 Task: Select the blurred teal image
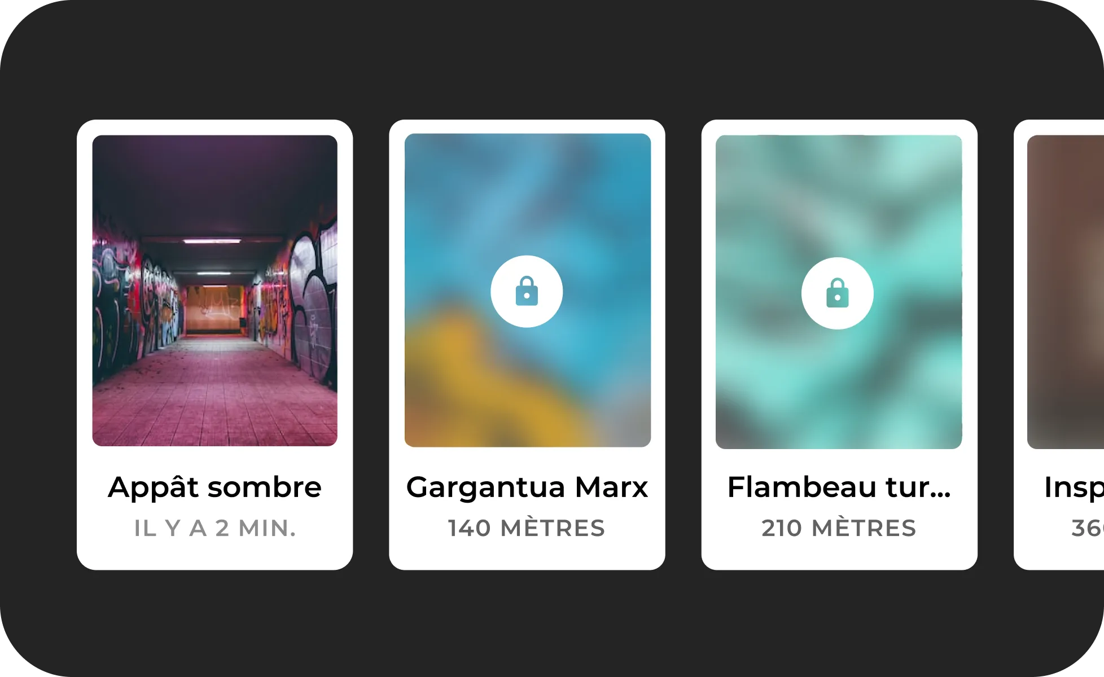[839, 292]
